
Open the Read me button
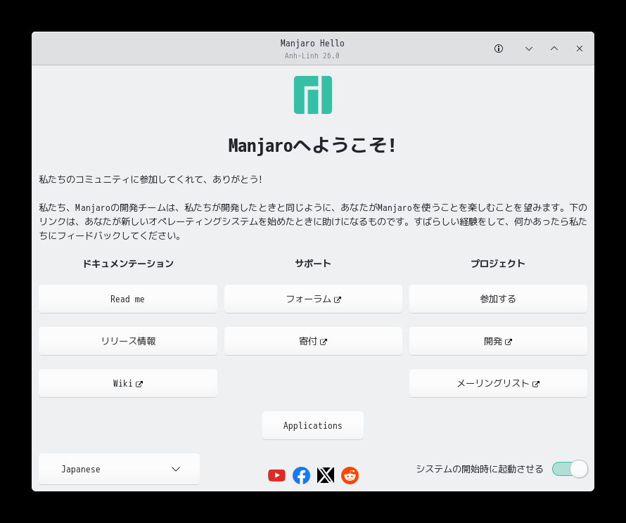(x=128, y=299)
